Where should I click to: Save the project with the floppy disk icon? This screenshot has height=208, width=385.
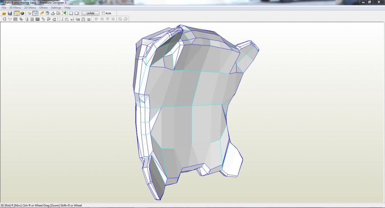(x=10, y=13)
